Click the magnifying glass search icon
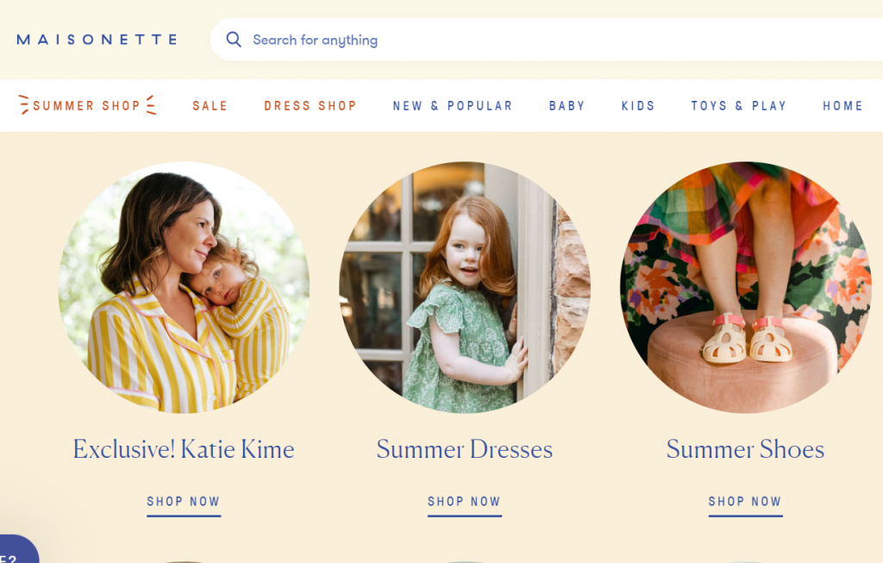Viewport: 883px width, 563px height. [x=233, y=40]
